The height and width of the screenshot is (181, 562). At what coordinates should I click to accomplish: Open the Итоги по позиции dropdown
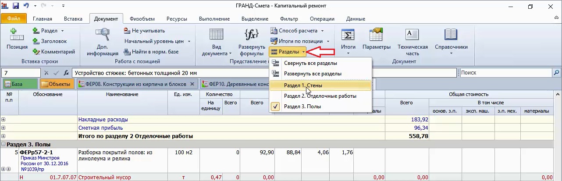(300, 41)
